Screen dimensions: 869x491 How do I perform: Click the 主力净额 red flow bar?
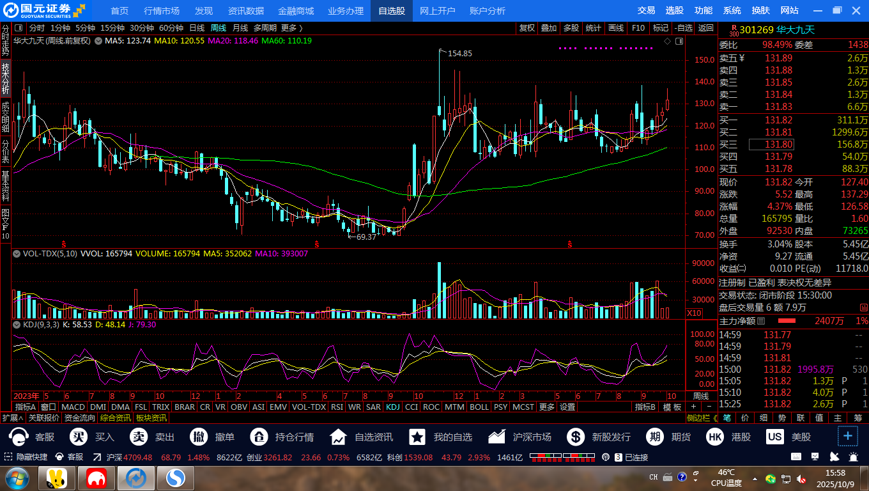point(787,321)
